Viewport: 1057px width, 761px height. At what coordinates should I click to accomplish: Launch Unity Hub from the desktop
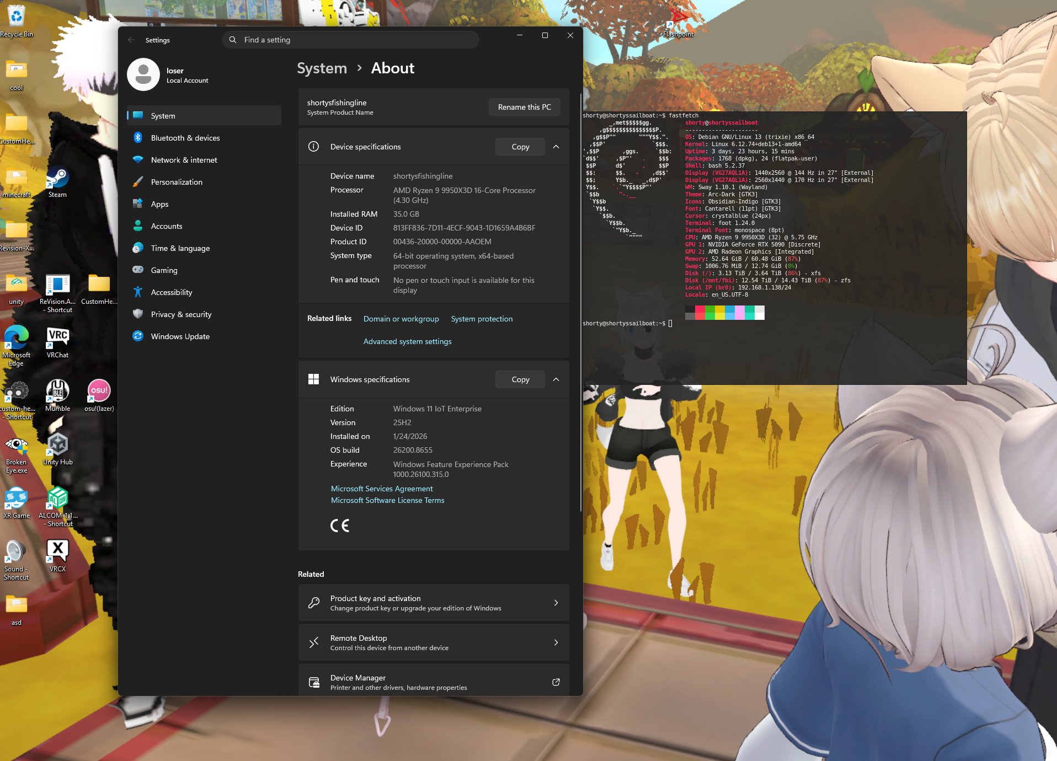57,449
